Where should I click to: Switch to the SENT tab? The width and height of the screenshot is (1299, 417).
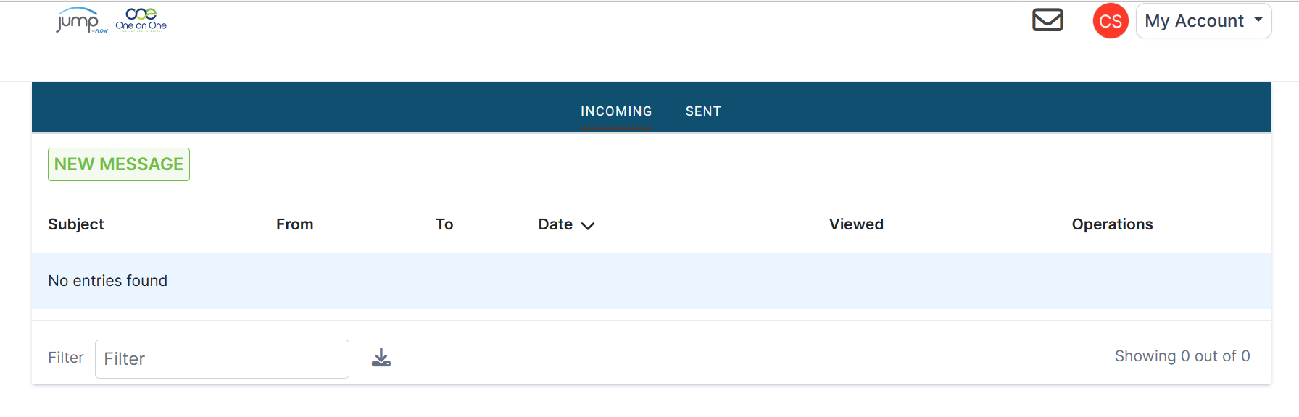703,111
